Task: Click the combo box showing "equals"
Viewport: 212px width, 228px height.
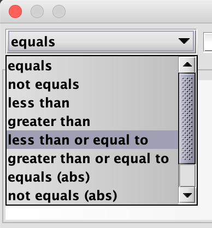Action: pos(101,41)
